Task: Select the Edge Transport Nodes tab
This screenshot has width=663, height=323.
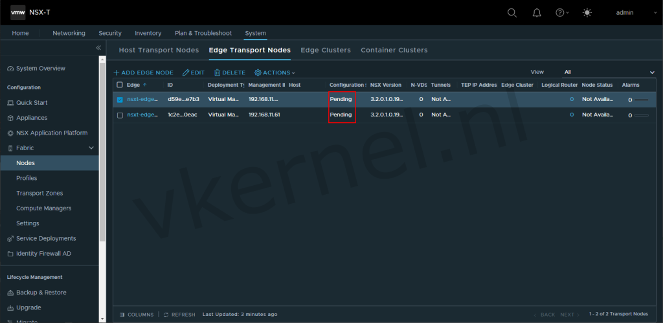Action: (249, 50)
